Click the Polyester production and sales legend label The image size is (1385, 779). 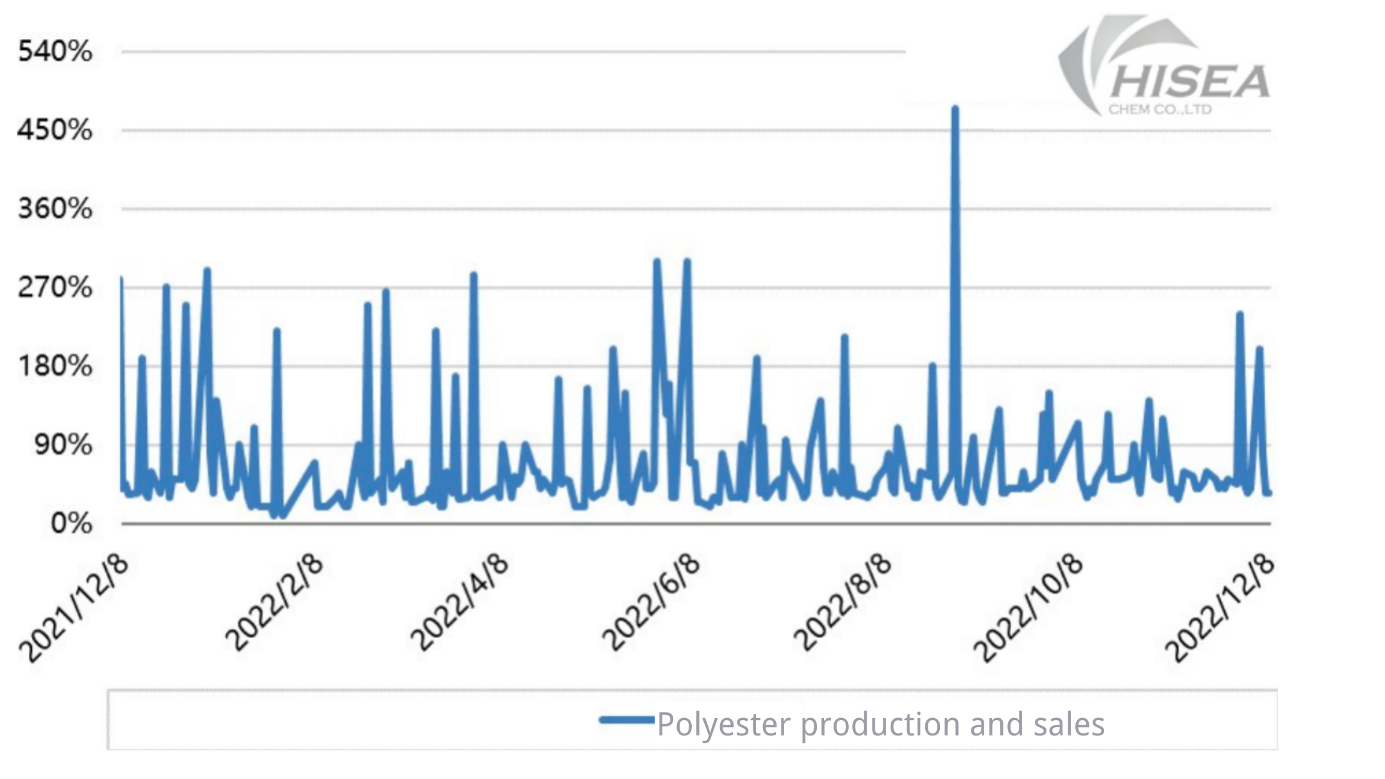pyautogui.click(x=880, y=725)
